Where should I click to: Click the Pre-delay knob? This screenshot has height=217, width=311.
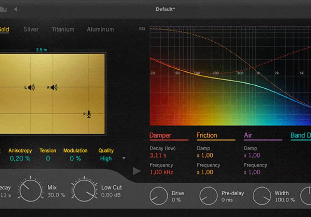tap(208, 196)
